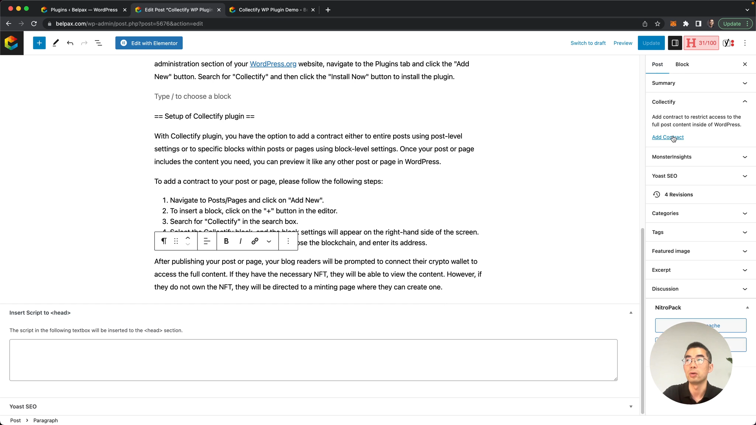Click the block drag handle icon

pos(176,241)
